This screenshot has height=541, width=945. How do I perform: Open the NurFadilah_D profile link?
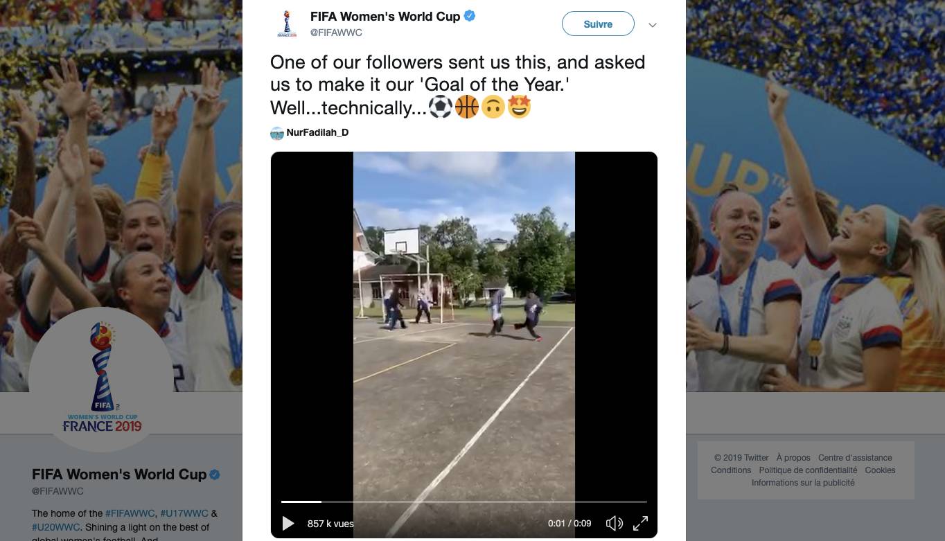[x=317, y=132]
